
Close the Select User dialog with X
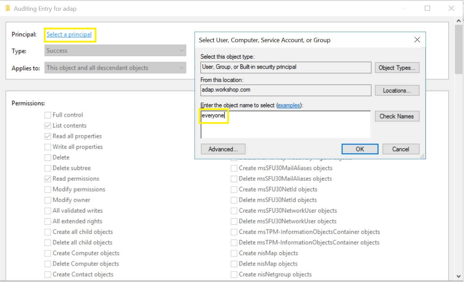(417, 40)
